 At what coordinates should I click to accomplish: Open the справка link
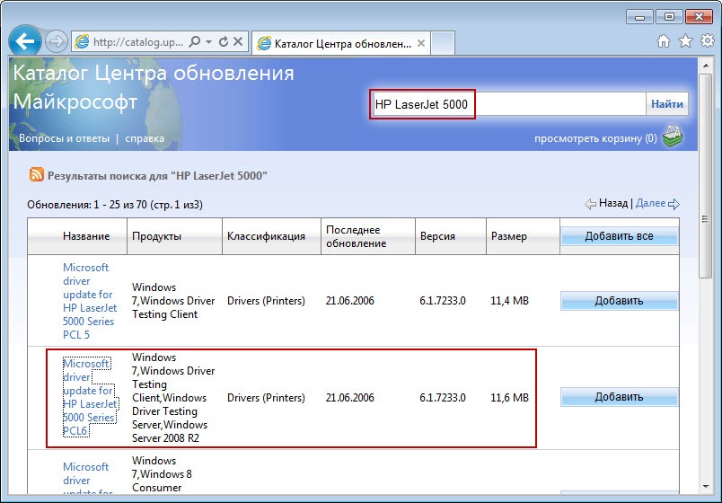(x=144, y=138)
